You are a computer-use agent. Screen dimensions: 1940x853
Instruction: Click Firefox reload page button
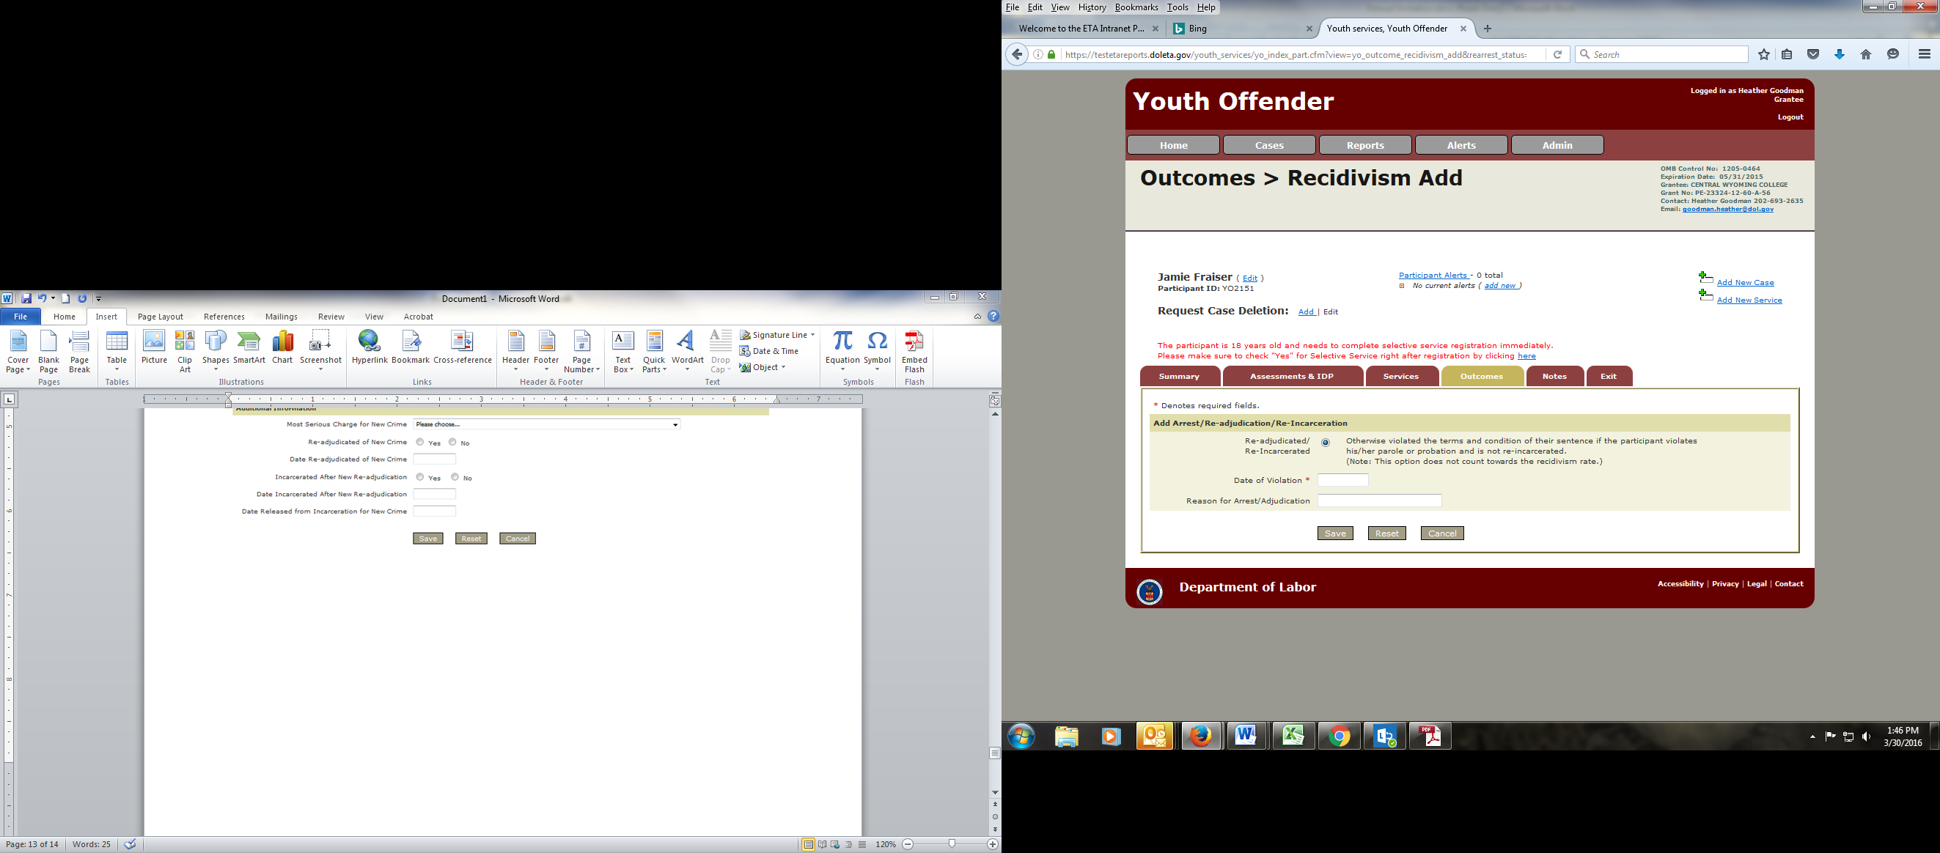pyautogui.click(x=1557, y=54)
